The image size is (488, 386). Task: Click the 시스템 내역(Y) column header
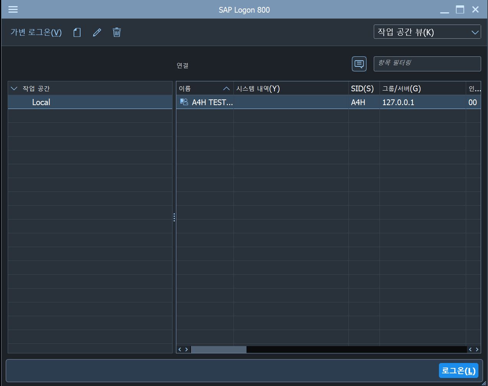[x=291, y=89]
